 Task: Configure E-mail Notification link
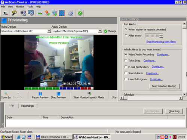158,67
